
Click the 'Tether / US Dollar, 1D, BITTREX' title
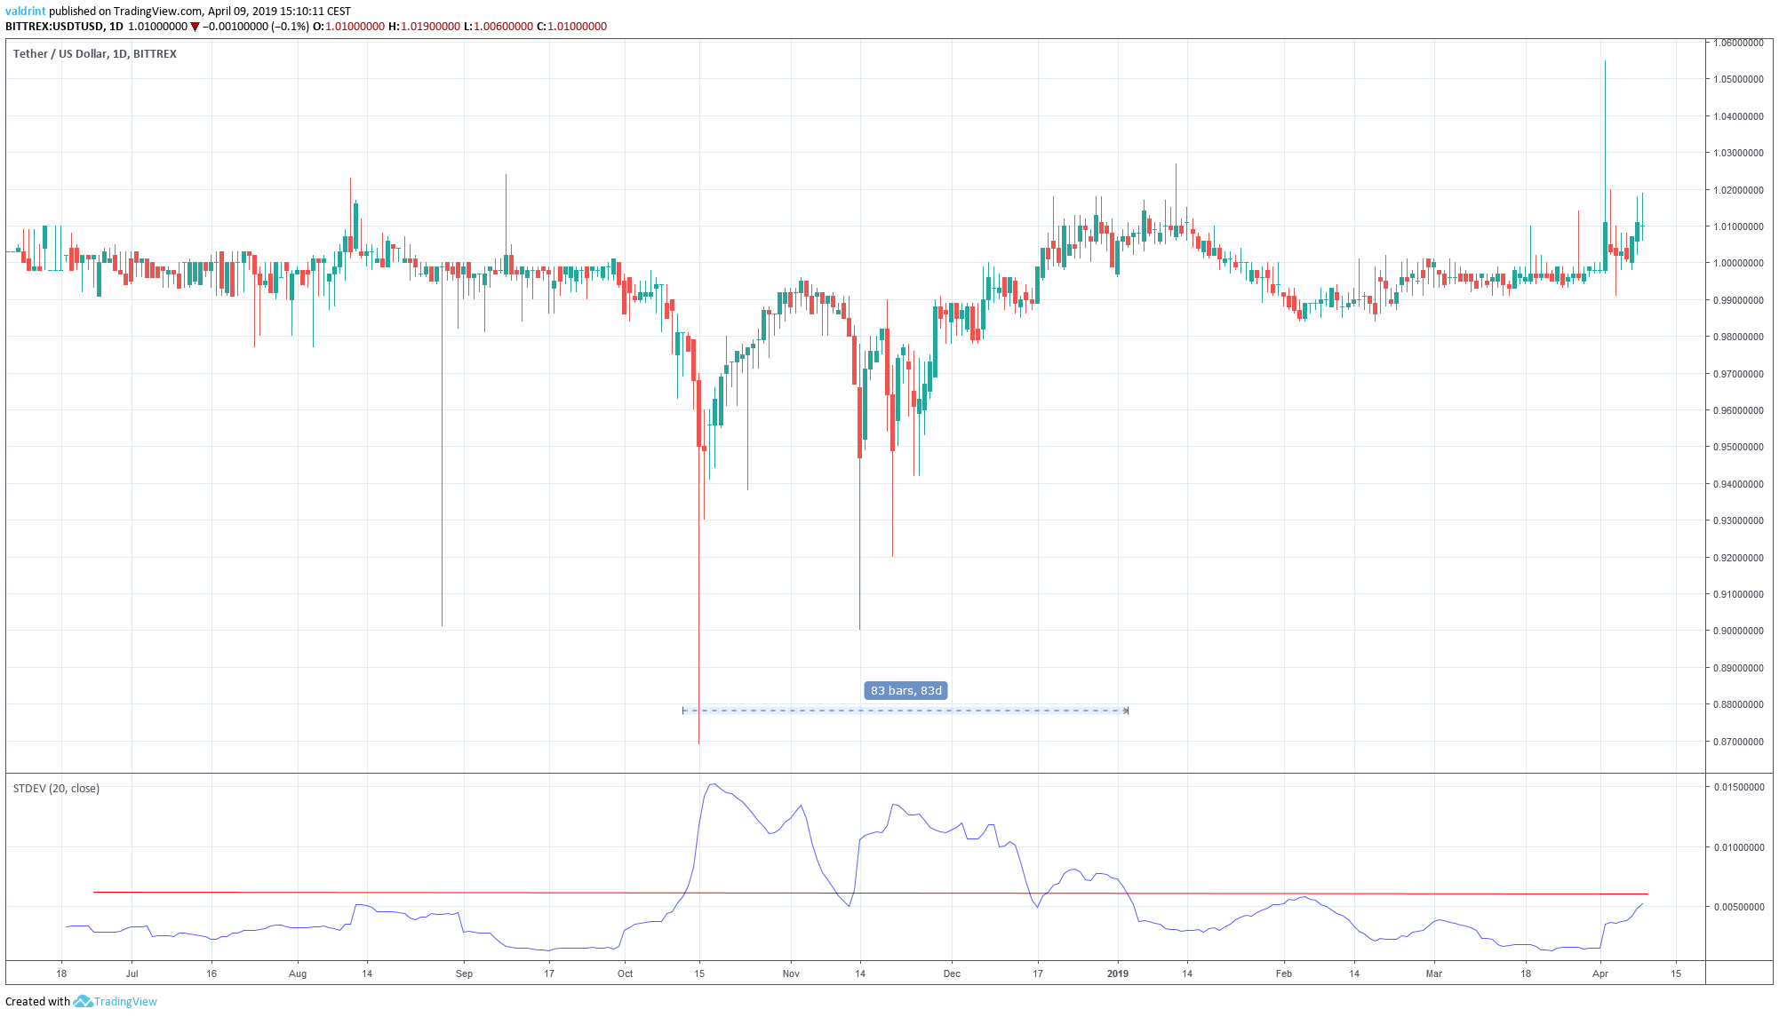coord(95,53)
